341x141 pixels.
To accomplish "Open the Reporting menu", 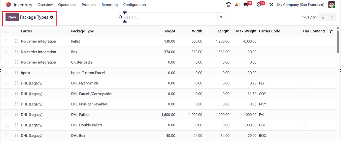I will click(x=110, y=5).
